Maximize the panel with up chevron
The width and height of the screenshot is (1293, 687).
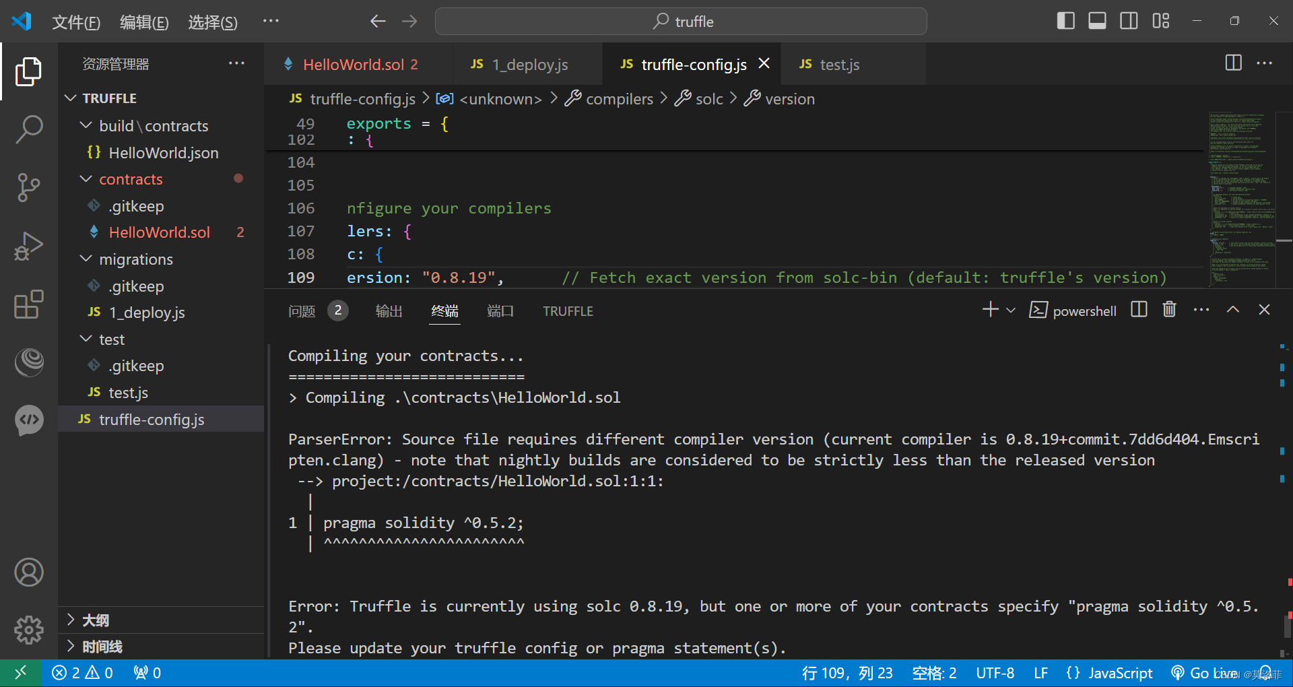[1232, 310]
